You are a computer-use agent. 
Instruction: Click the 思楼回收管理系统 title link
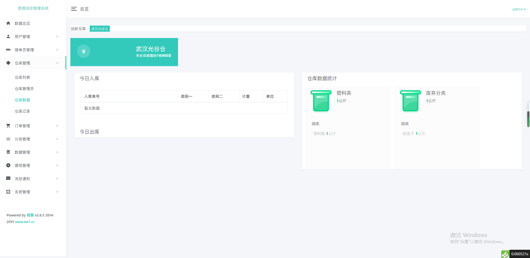pos(33,8)
